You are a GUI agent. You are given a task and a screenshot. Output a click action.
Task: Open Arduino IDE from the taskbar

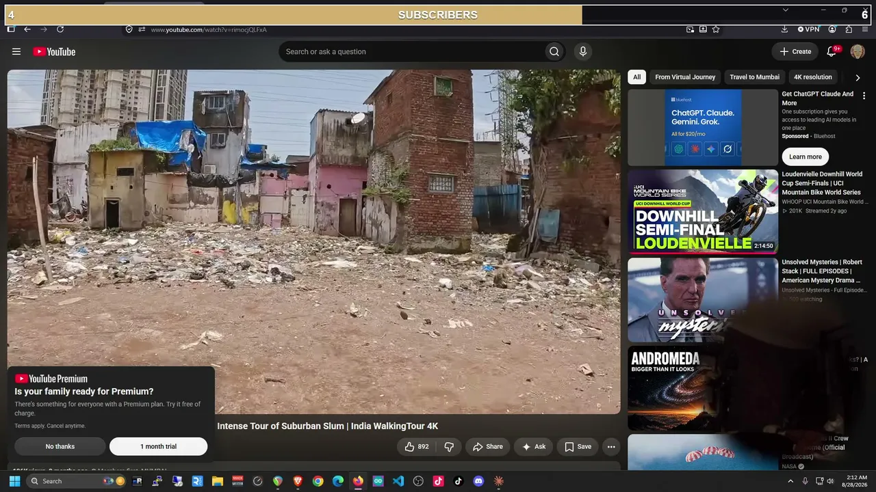(x=378, y=481)
